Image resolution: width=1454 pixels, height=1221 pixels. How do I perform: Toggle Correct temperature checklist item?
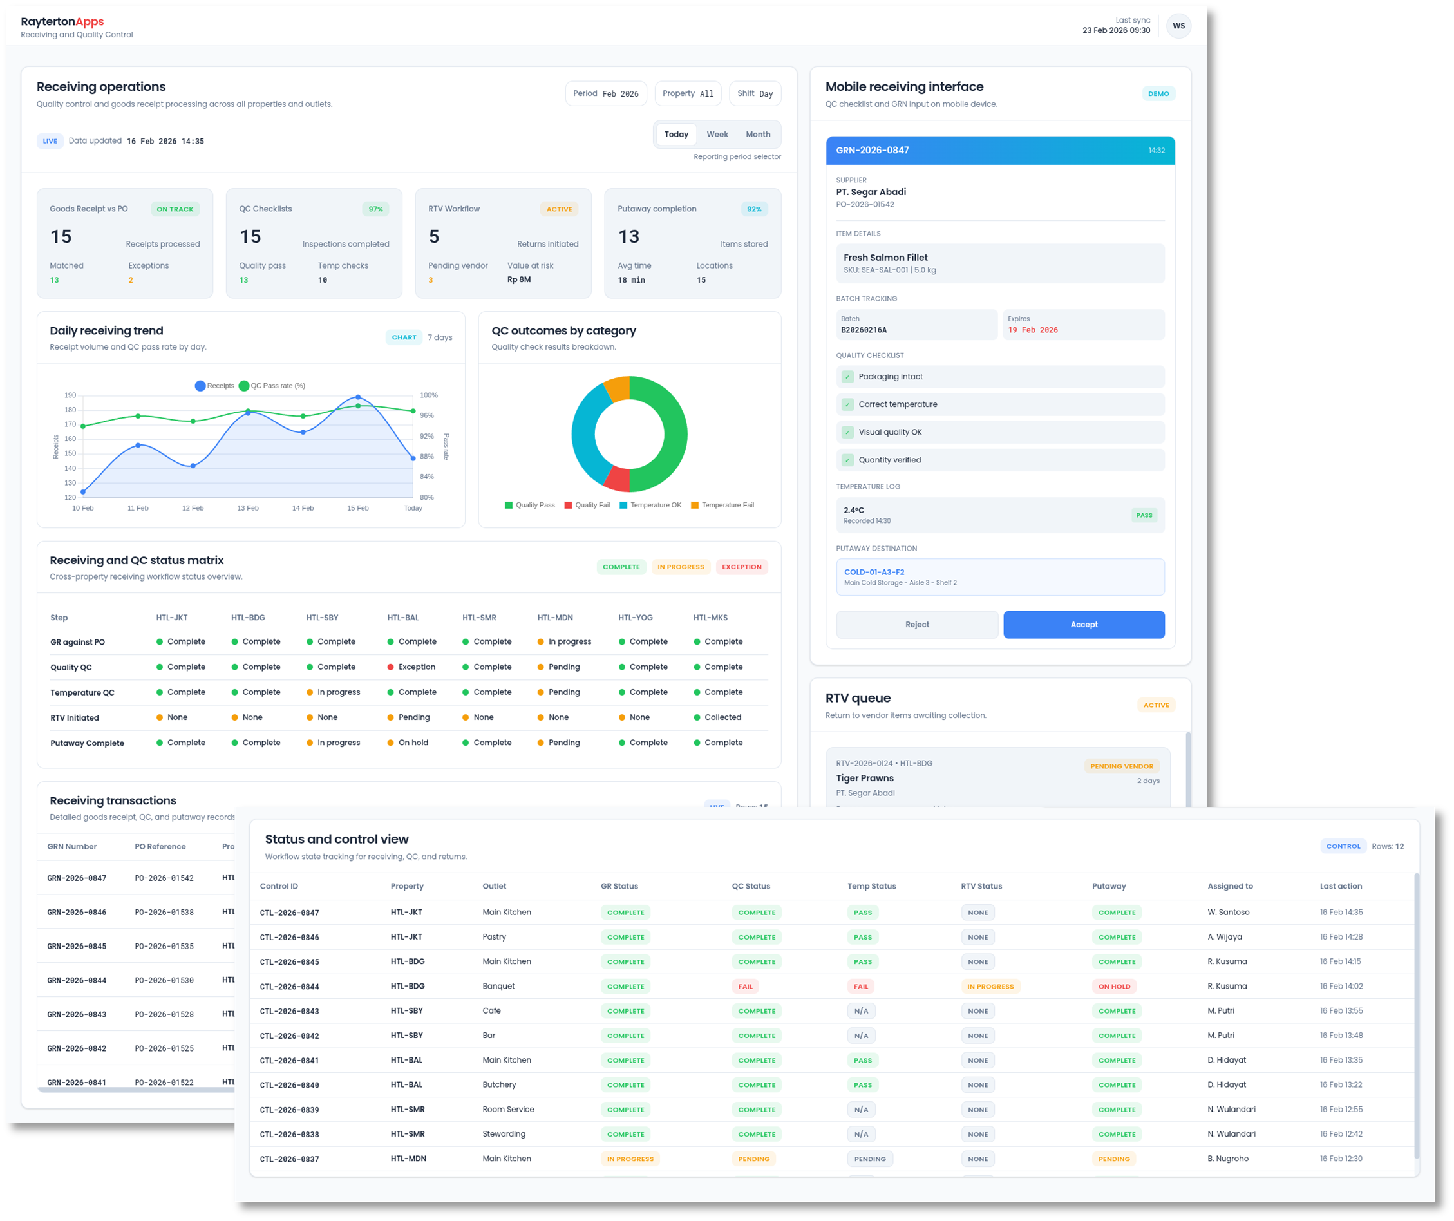click(x=847, y=404)
